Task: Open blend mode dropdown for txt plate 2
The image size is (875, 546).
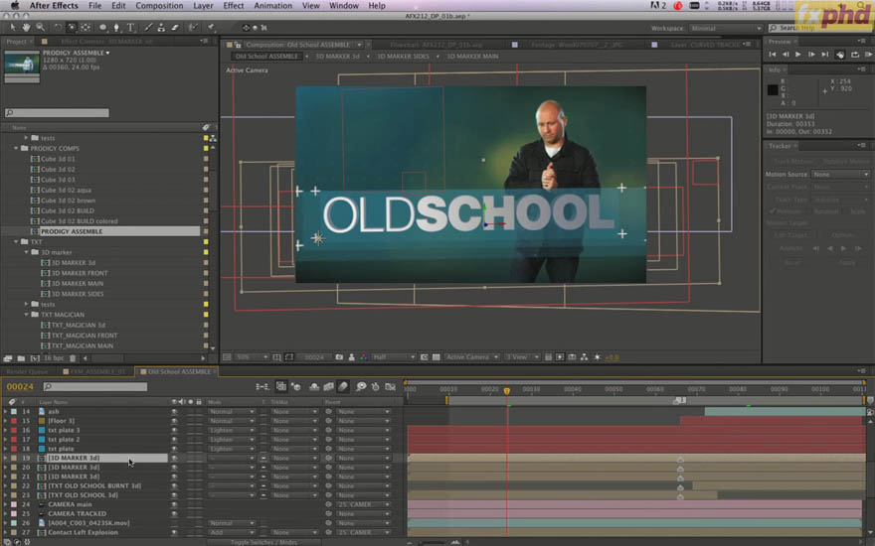Action: (x=231, y=440)
